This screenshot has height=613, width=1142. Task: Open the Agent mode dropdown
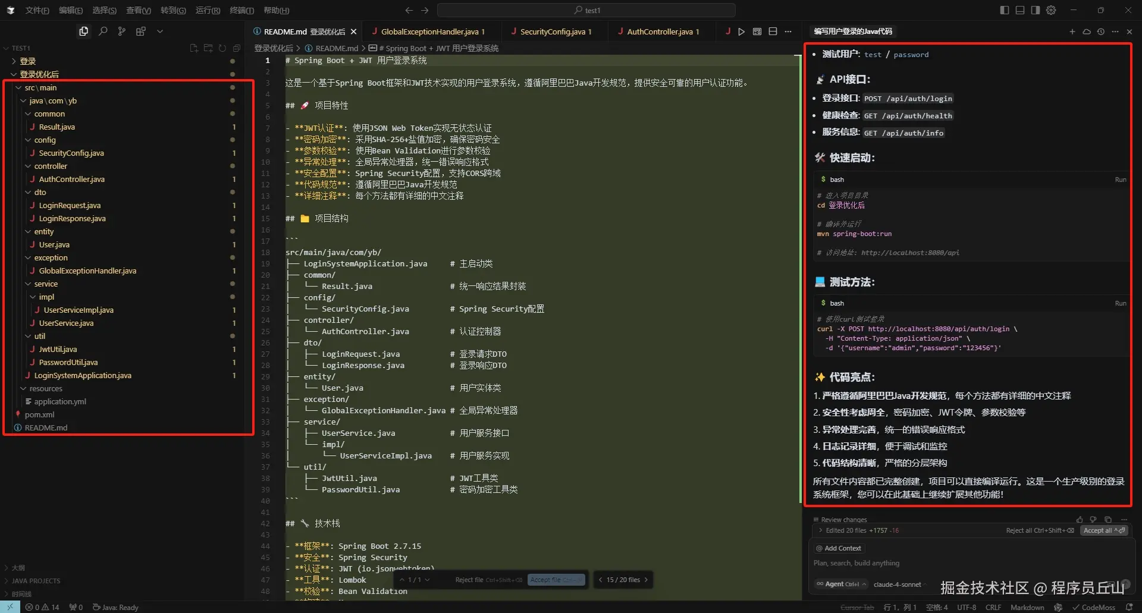coord(840,584)
